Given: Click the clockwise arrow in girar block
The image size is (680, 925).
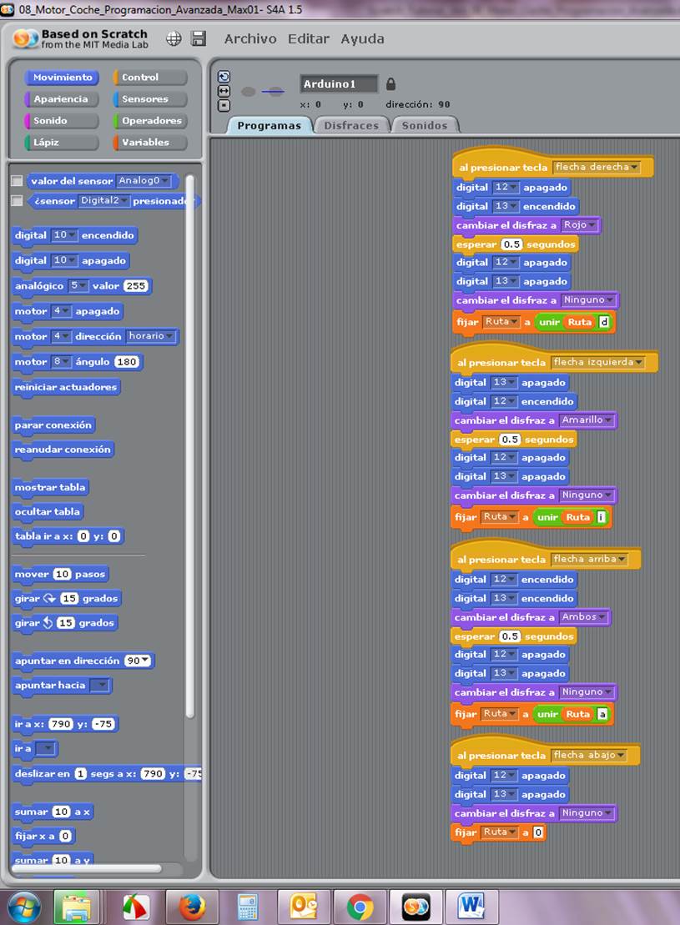Looking at the screenshot, I should (x=49, y=598).
